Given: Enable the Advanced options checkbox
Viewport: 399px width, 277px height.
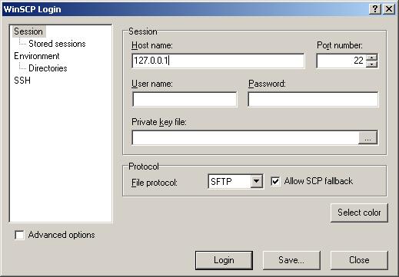Looking at the screenshot, I should tap(19, 235).
